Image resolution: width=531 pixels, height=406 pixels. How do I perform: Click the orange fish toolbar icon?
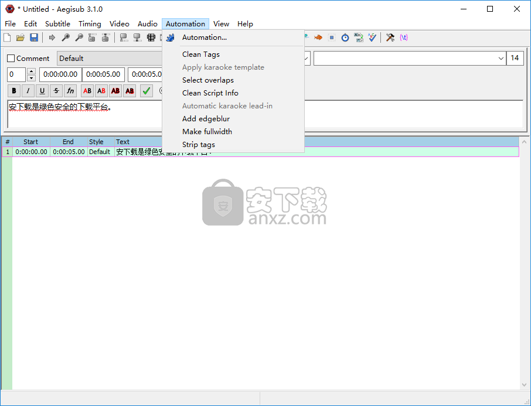pos(318,37)
